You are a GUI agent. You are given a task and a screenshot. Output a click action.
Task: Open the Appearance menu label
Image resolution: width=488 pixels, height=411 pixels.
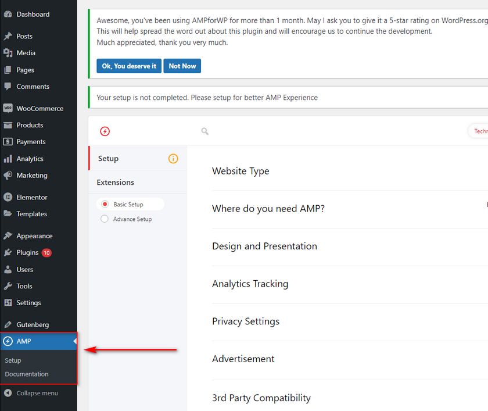34,236
